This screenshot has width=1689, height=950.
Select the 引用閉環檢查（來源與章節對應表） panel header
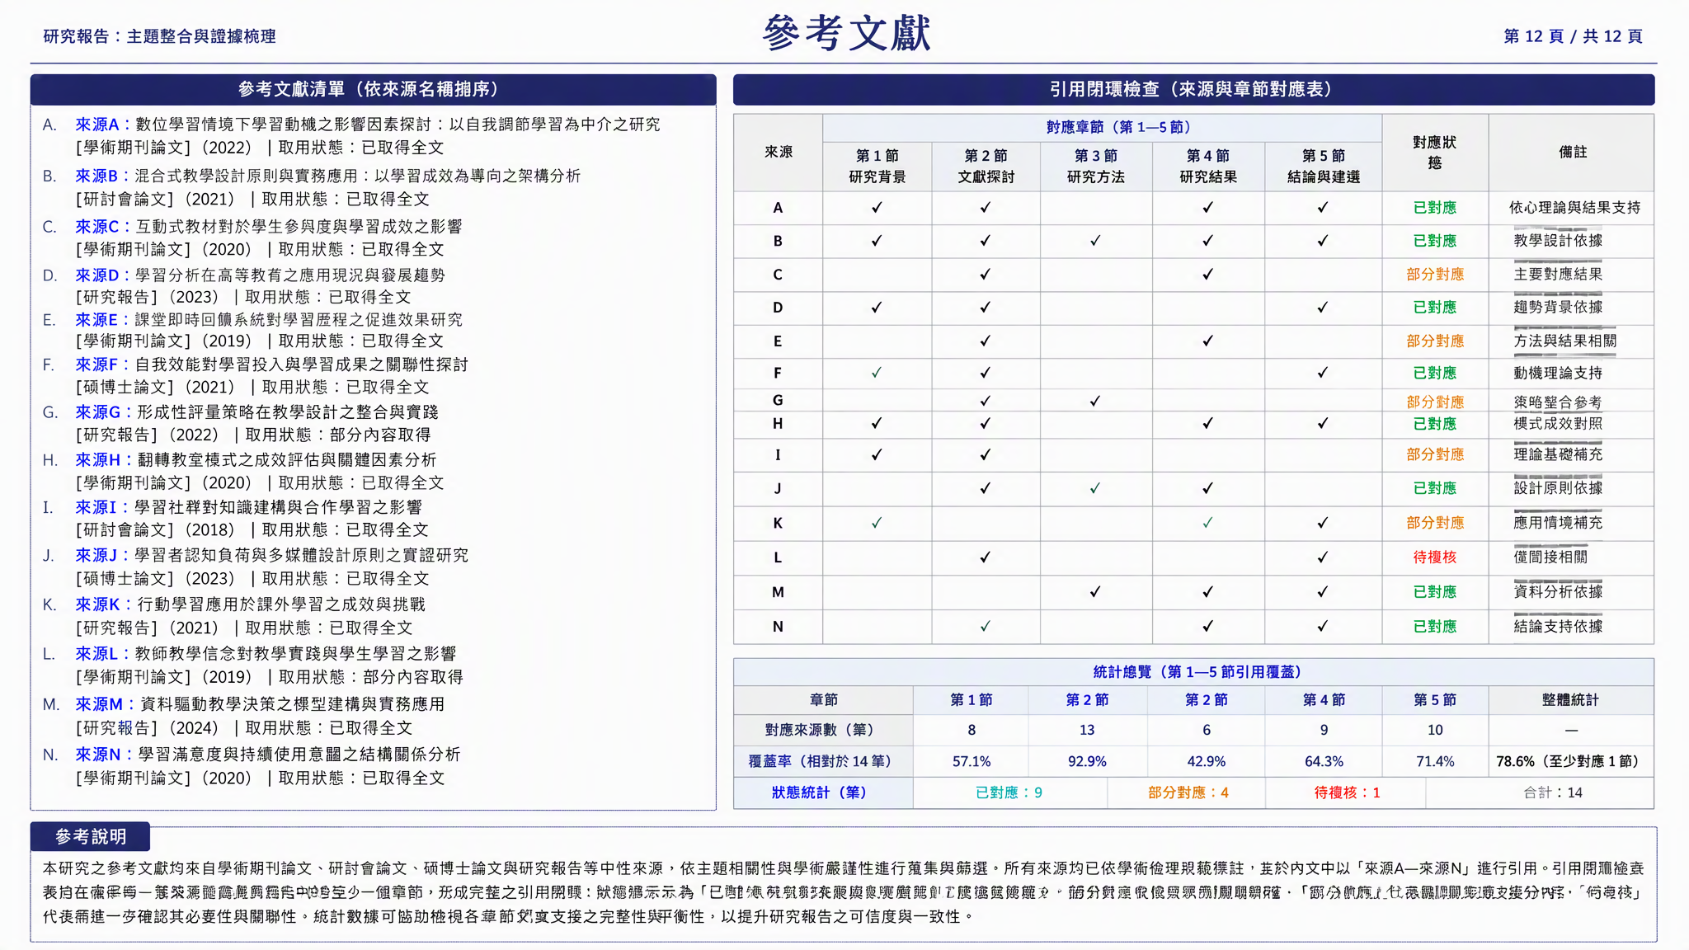1193,89
